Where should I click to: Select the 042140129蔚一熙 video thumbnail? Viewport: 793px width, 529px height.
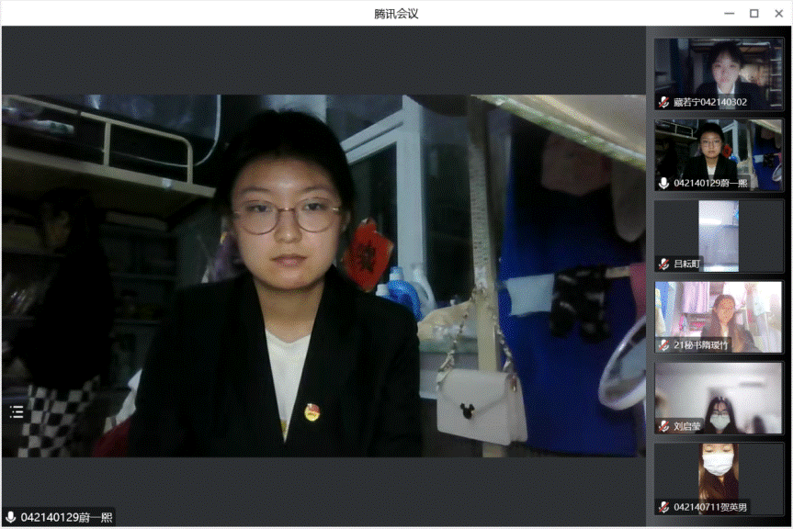(719, 155)
